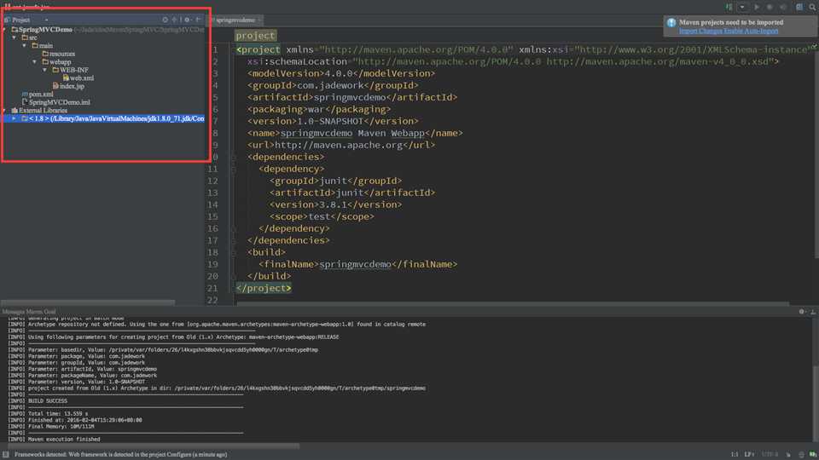The width and height of the screenshot is (819, 460).
Task: Collapse the main folder
Action: [x=25, y=46]
